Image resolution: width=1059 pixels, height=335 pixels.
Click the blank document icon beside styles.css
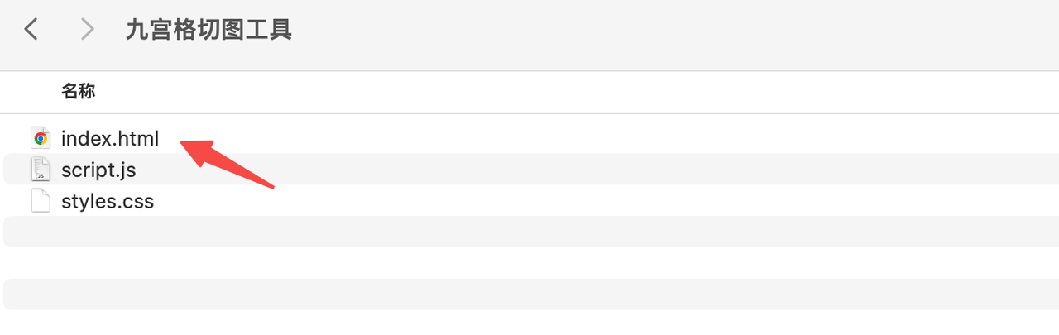(x=41, y=201)
